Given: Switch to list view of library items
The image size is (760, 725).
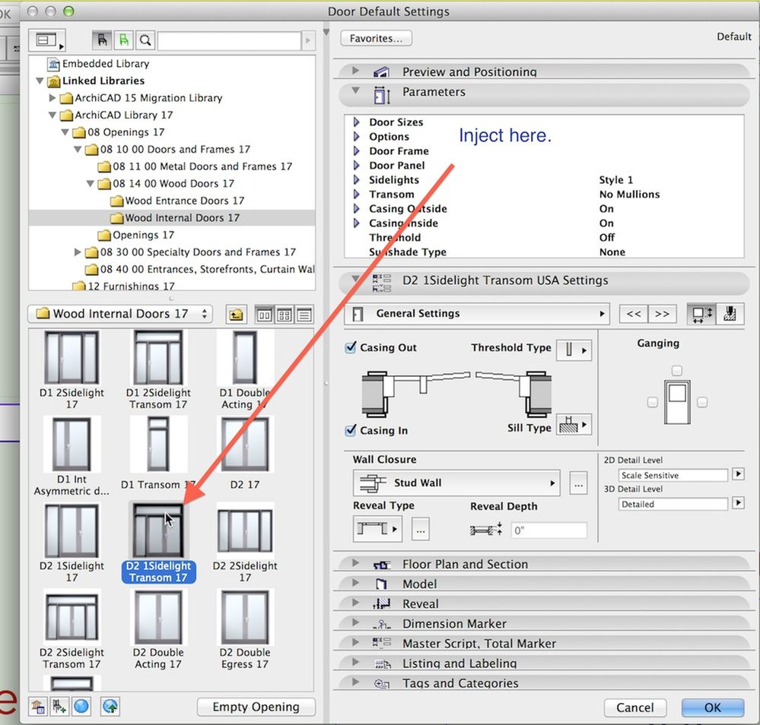Looking at the screenshot, I should 304,315.
